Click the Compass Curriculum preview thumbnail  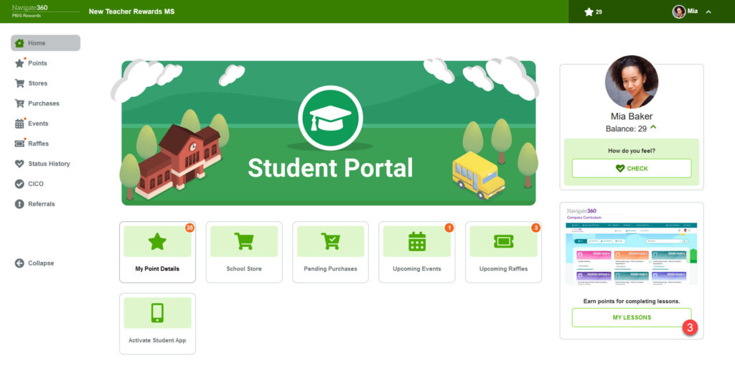point(632,246)
